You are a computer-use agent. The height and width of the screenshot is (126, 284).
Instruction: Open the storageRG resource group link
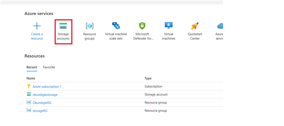40,111
